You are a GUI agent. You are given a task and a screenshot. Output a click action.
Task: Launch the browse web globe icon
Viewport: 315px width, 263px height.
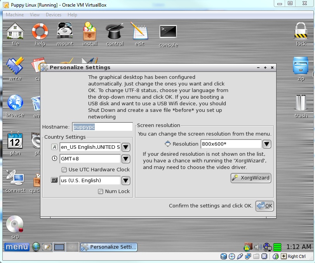click(x=15, y=103)
